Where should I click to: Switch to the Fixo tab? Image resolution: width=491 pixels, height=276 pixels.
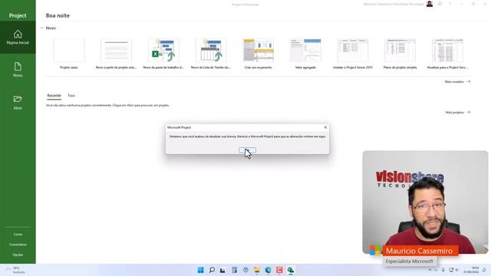(x=71, y=95)
